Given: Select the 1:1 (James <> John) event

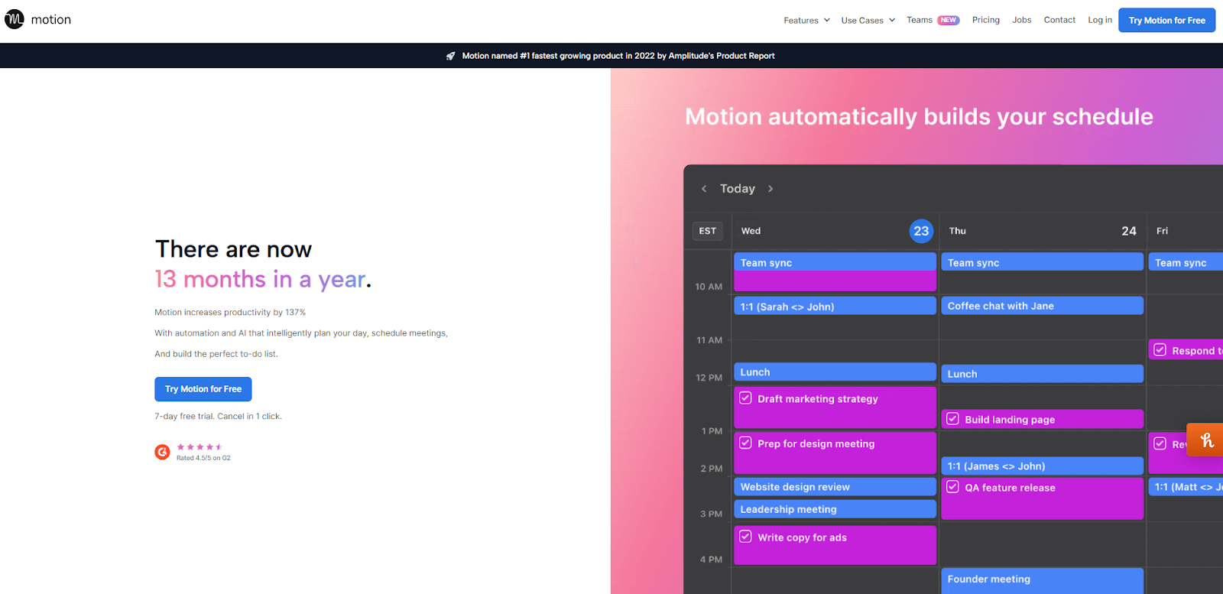Looking at the screenshot, I should [x=1043, y=466].
